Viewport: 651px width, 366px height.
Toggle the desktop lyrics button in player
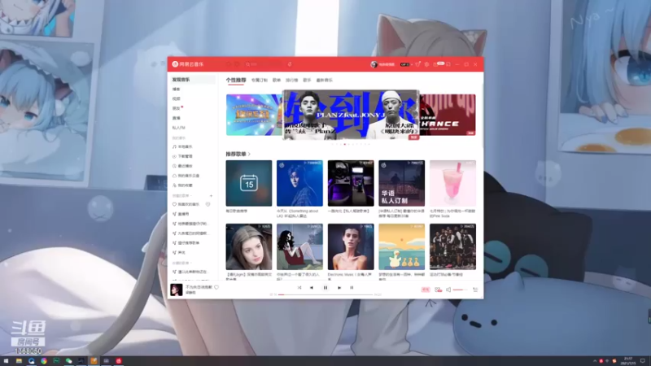[x=352, y=288]
